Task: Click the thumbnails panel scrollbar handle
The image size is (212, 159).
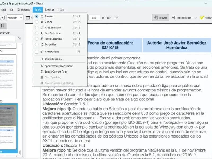Action: click(20, 152)
